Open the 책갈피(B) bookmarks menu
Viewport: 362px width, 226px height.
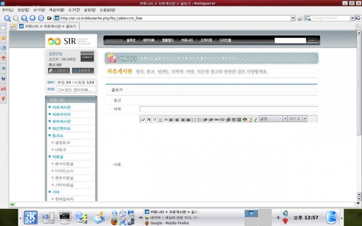(x=57, y=10)
